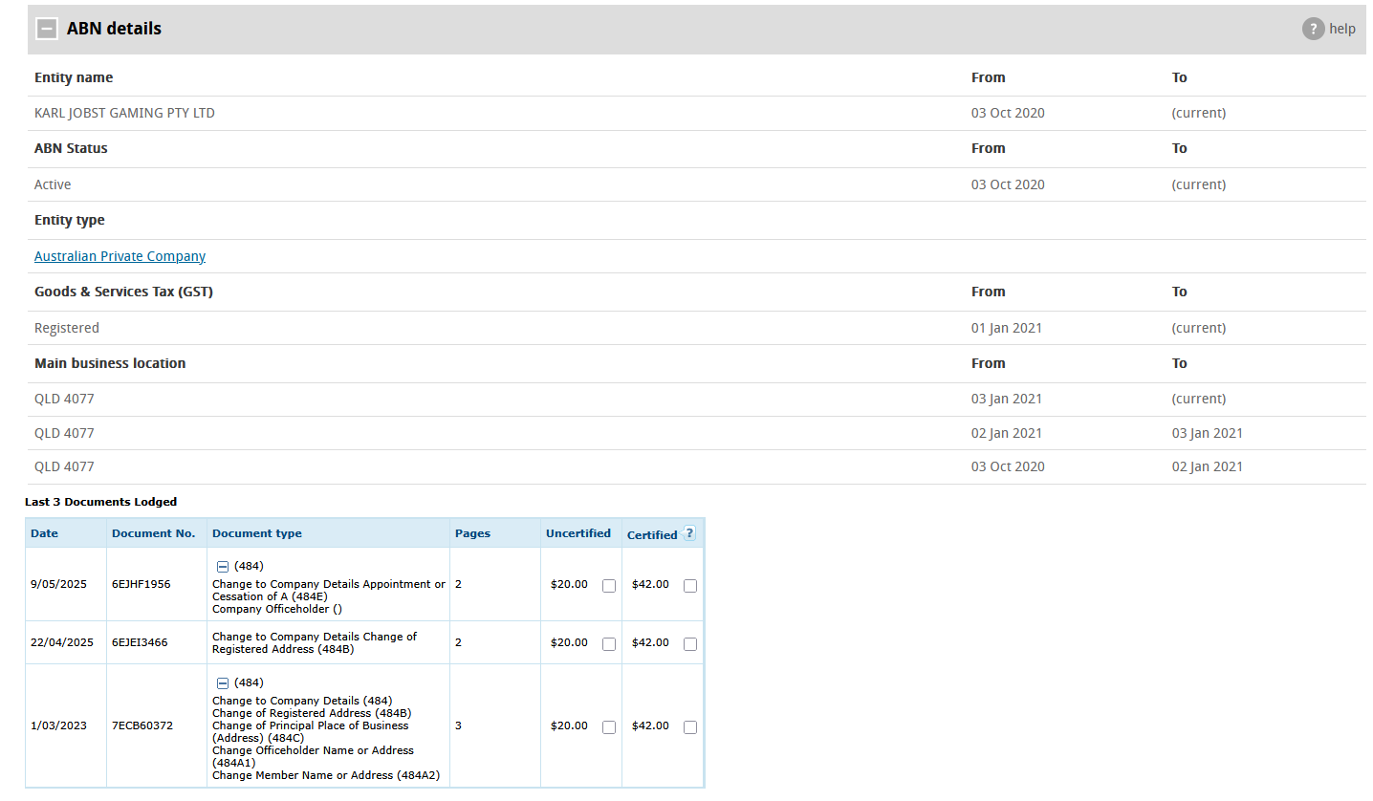
Task: Click the Certified column header text
Action: [x=652, y=535]
